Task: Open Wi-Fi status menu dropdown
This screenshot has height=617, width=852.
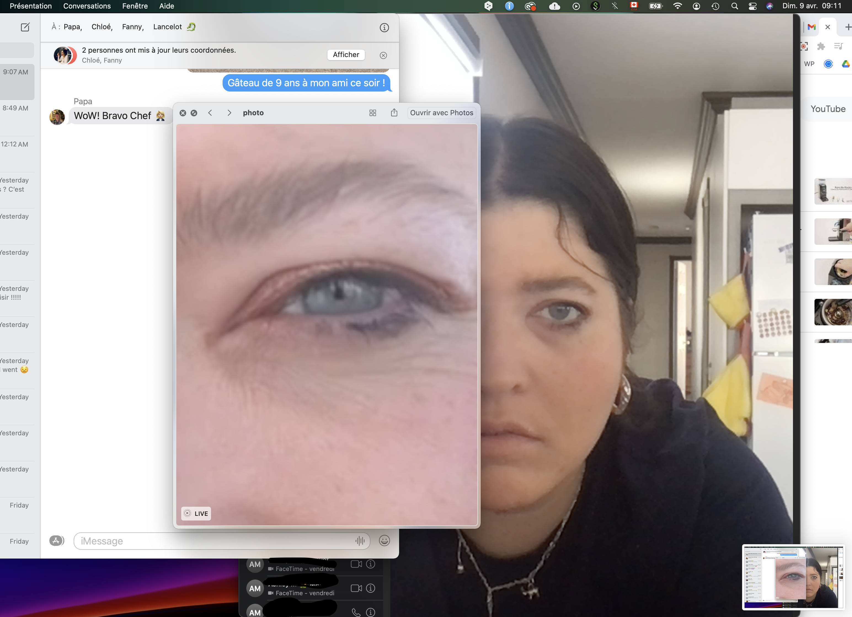Action: tap(677, 6)
